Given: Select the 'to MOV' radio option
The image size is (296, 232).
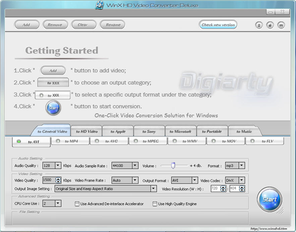Looking at the screenshot, I should pos(226,141).
